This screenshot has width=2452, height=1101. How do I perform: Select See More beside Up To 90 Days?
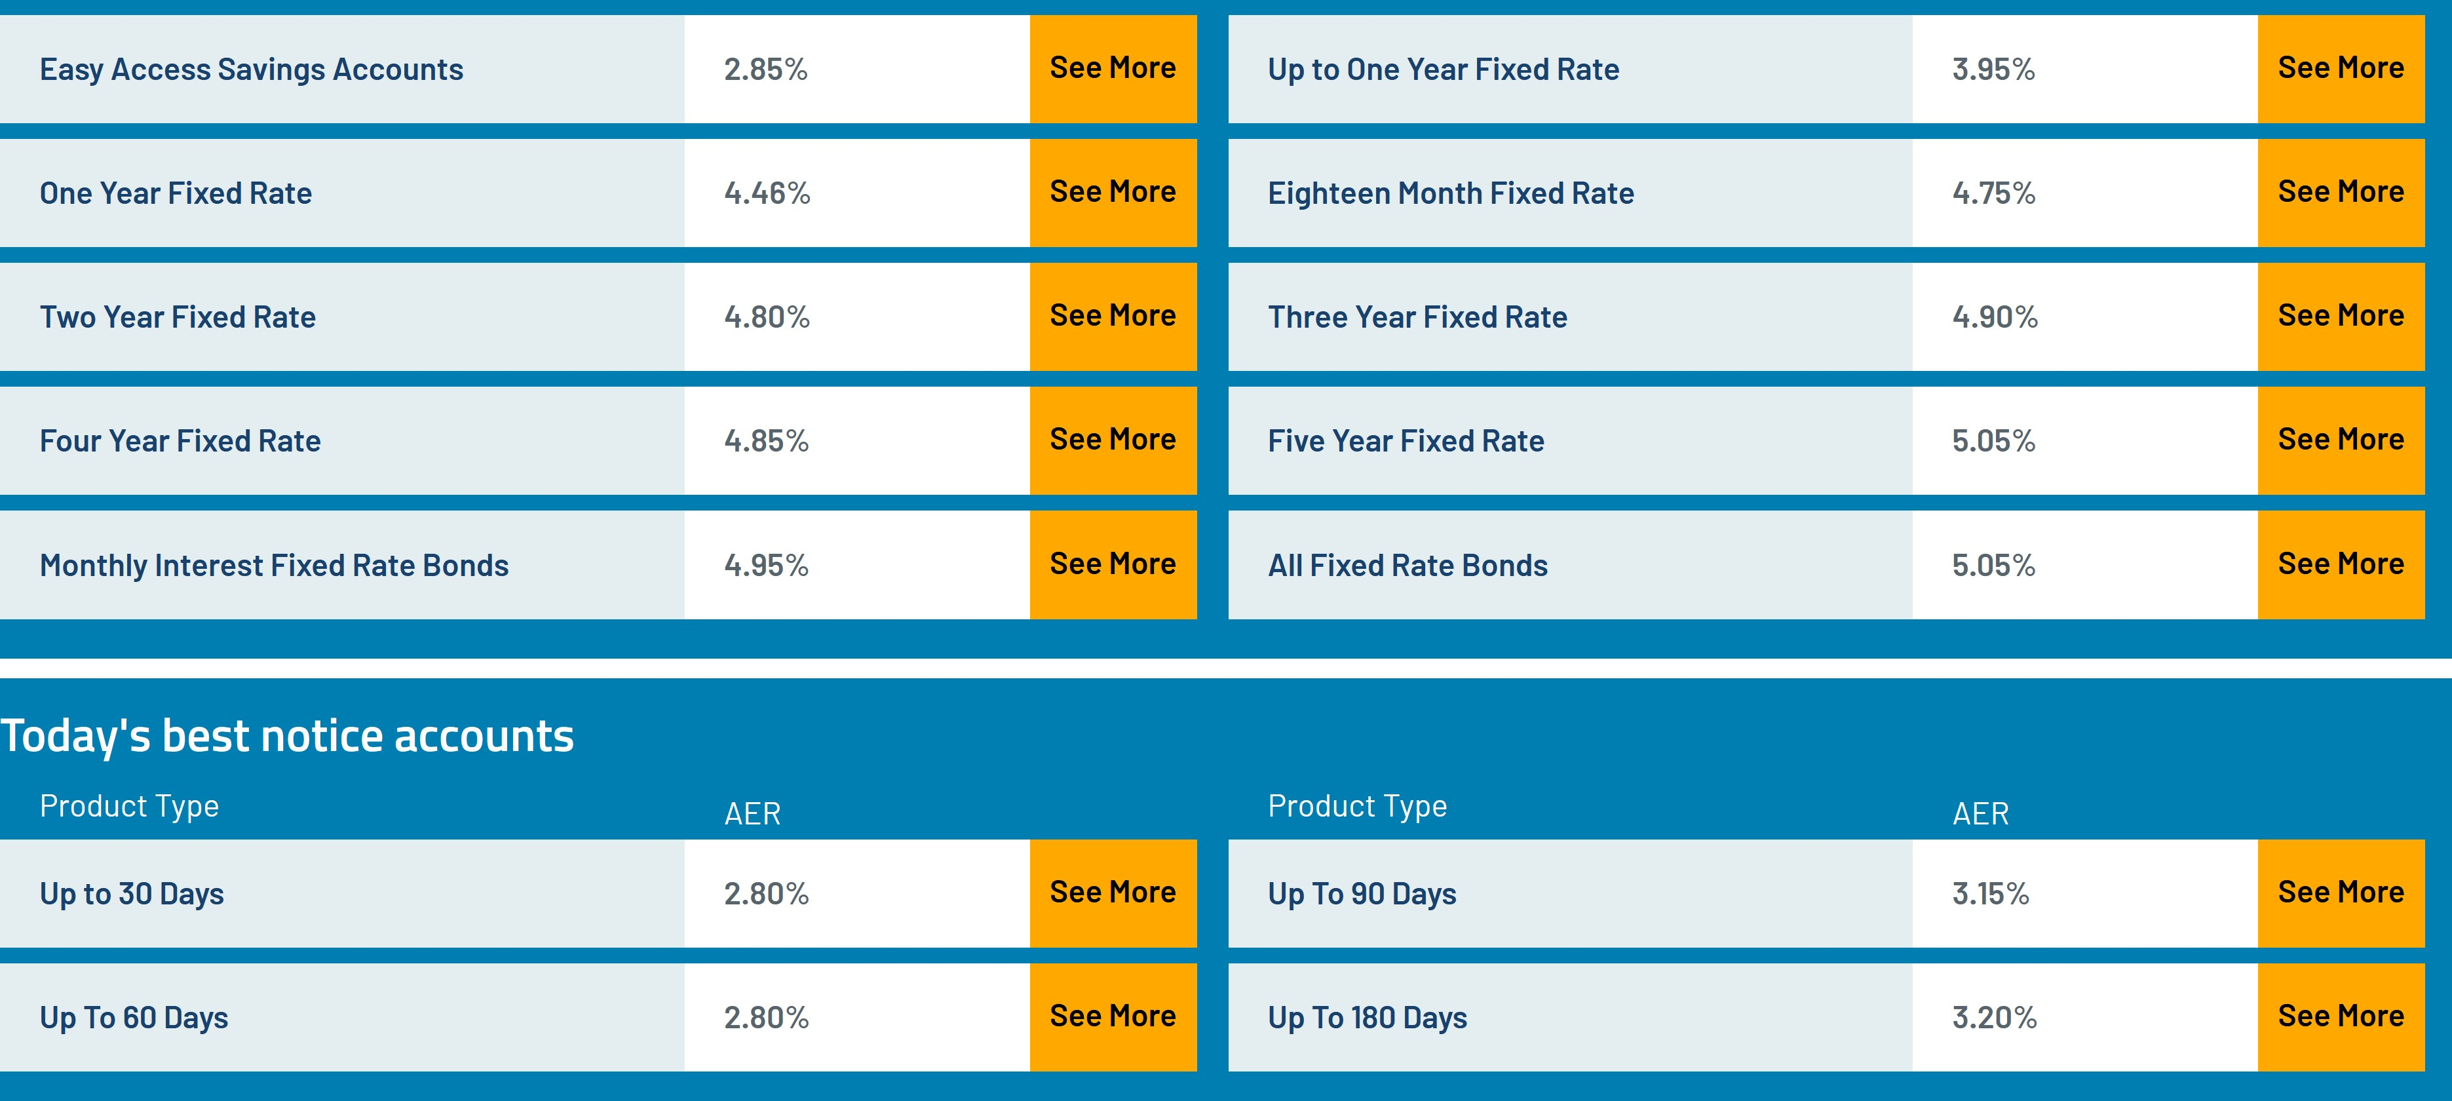click(x=2341, y=893)
